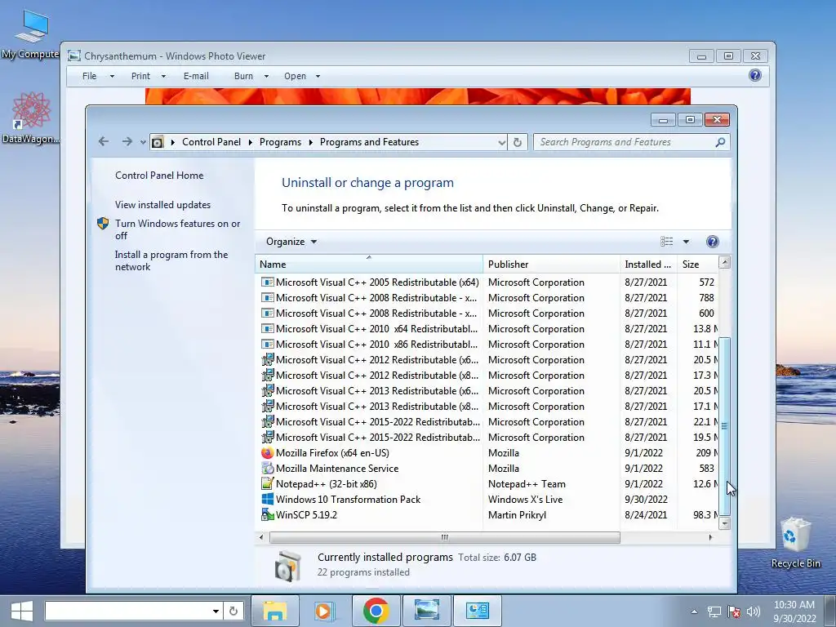Click the 9/30/2022 installed date cell

[647, 500]
